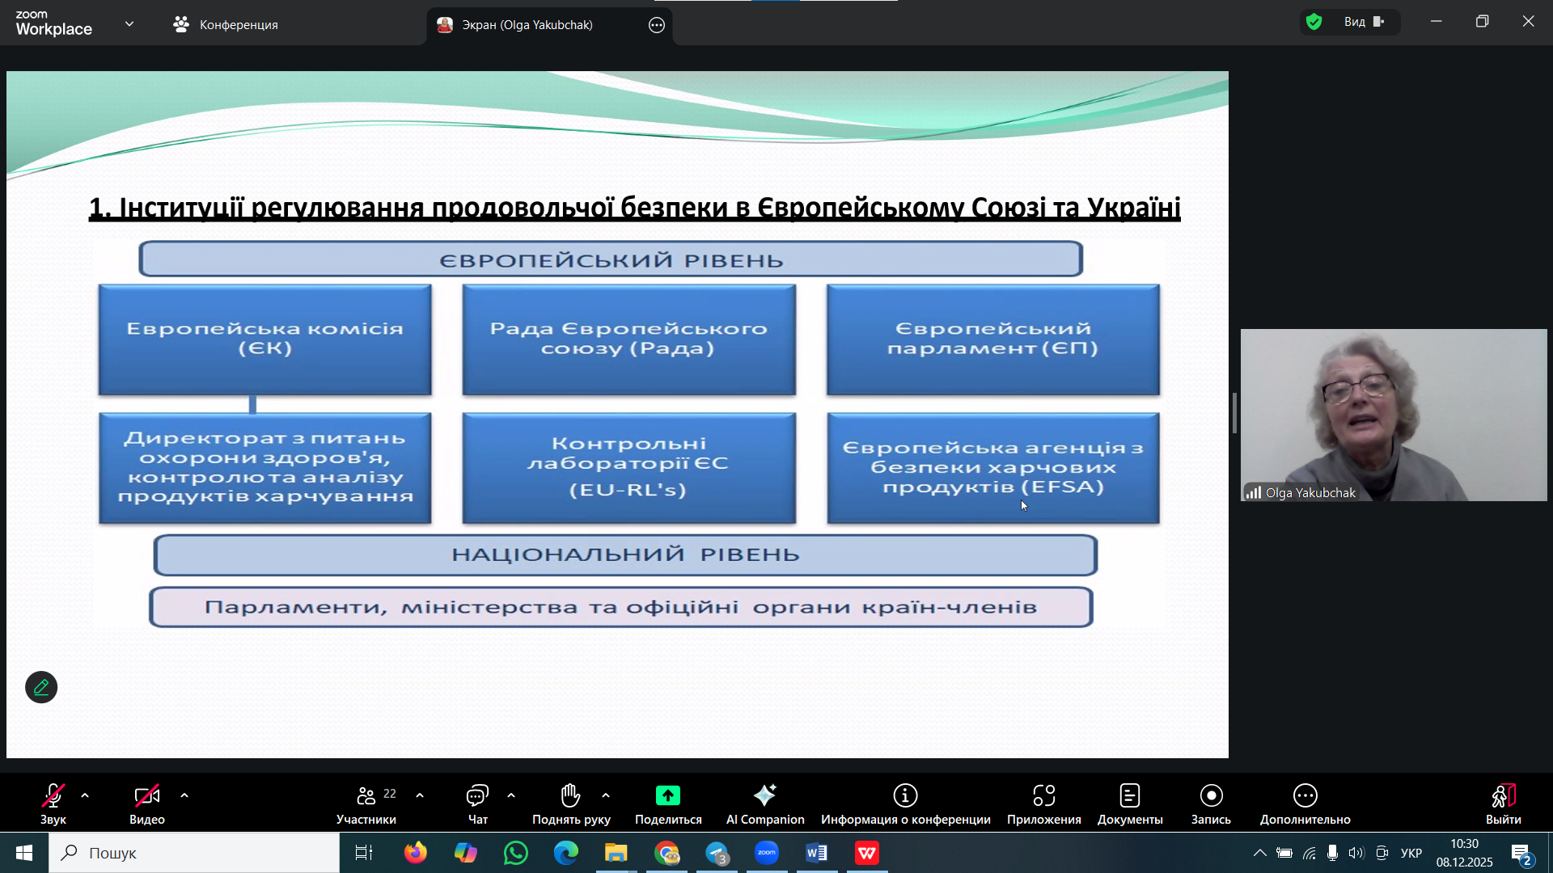Turn on camera with the Видео button
Image resolution: width=1553 pixels, height=873 pixels.
[146, 803]
